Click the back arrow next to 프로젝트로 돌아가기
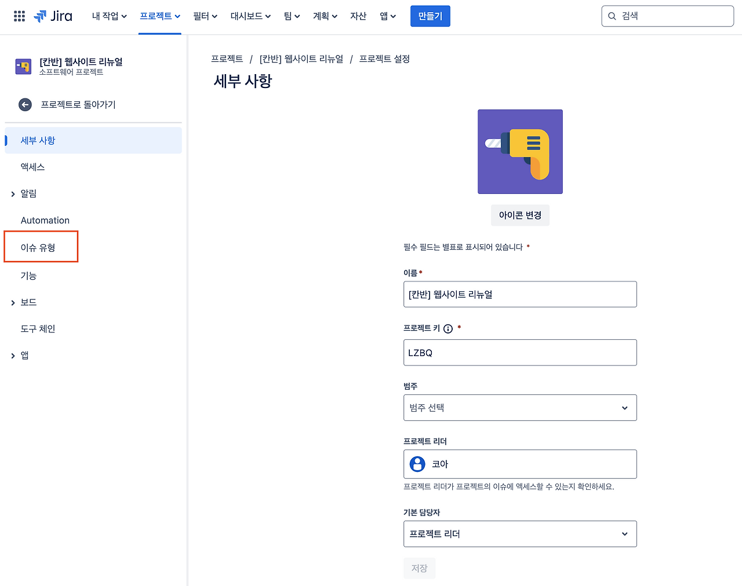Viewport: 742px width, 586px height. (24, 104)
